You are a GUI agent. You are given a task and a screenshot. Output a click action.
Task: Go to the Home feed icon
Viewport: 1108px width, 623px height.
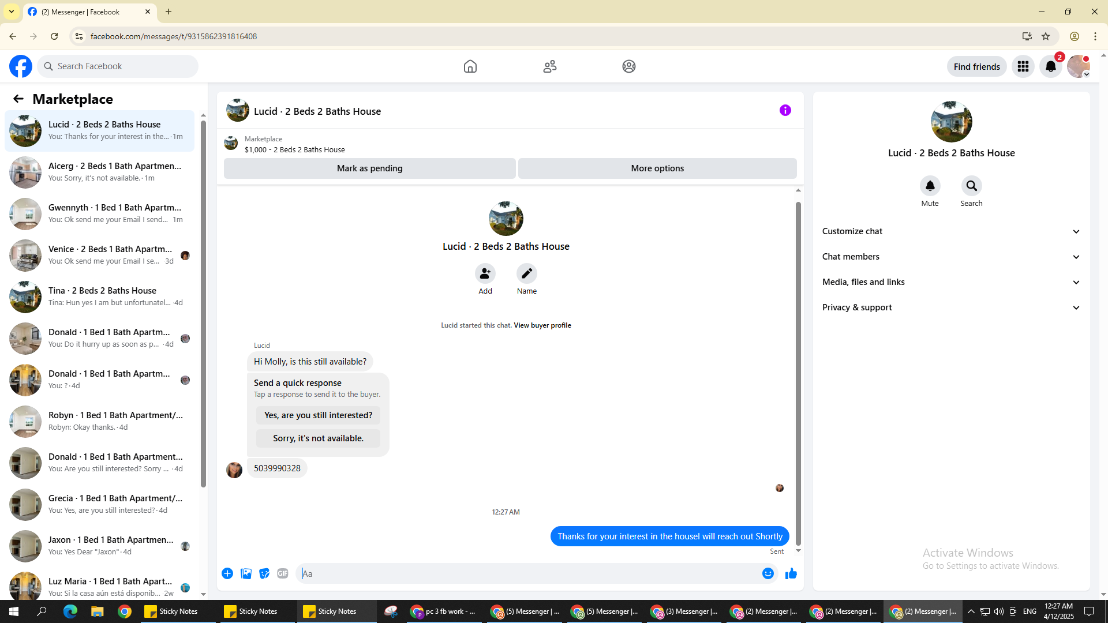click(470, 66)
